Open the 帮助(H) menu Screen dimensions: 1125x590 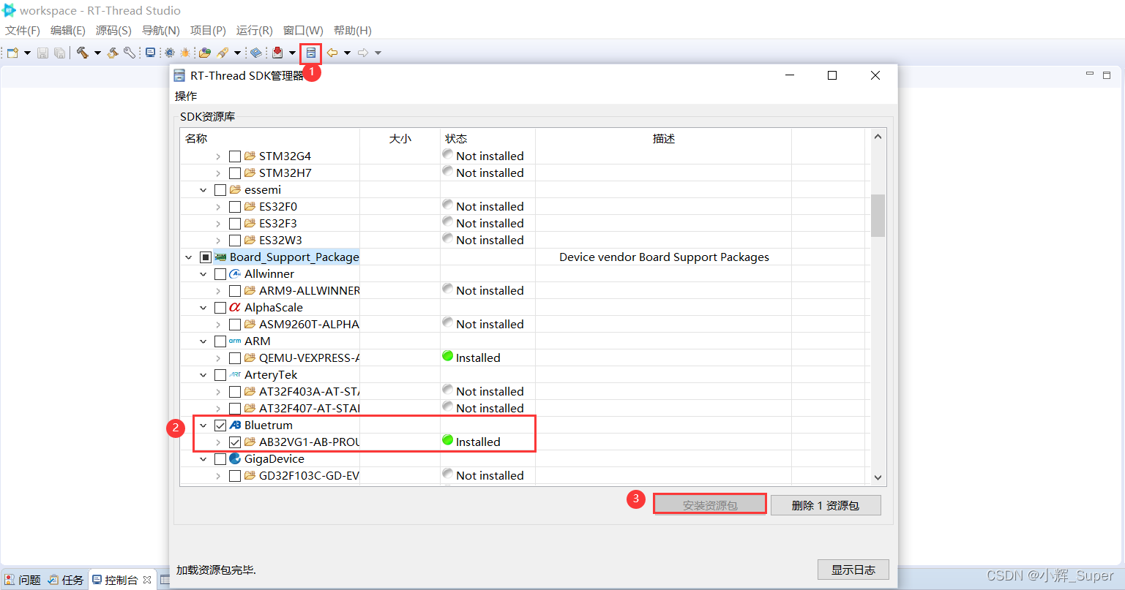pos(352,31)
